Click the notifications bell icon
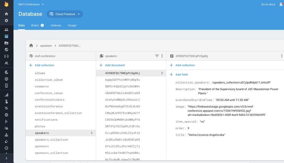The height and width of the screenshot is (163, 284). tap(281, 4)
